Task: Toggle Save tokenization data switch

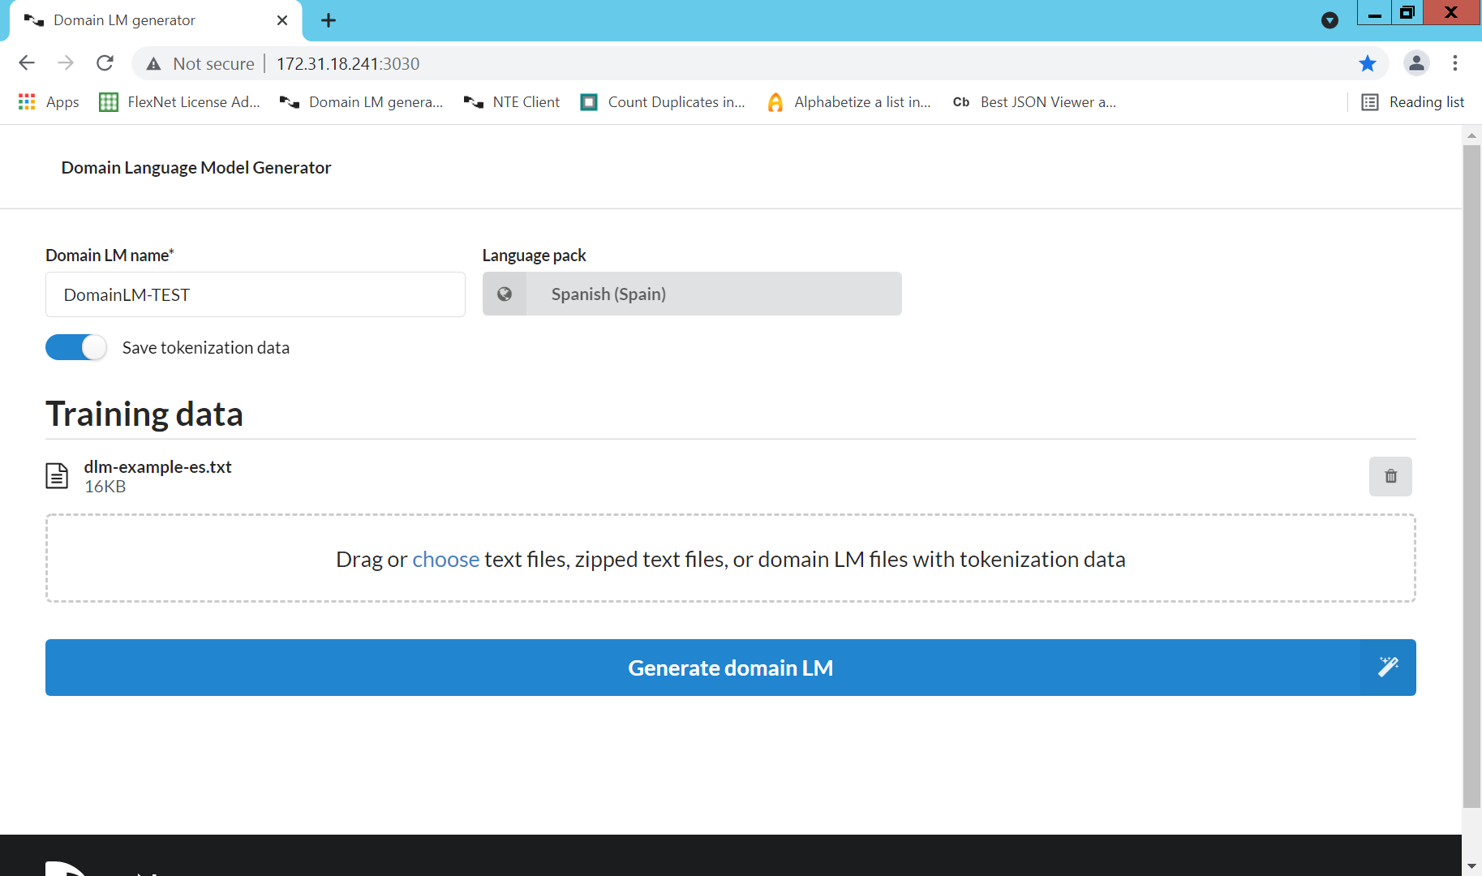Action: tap(76, 347)
